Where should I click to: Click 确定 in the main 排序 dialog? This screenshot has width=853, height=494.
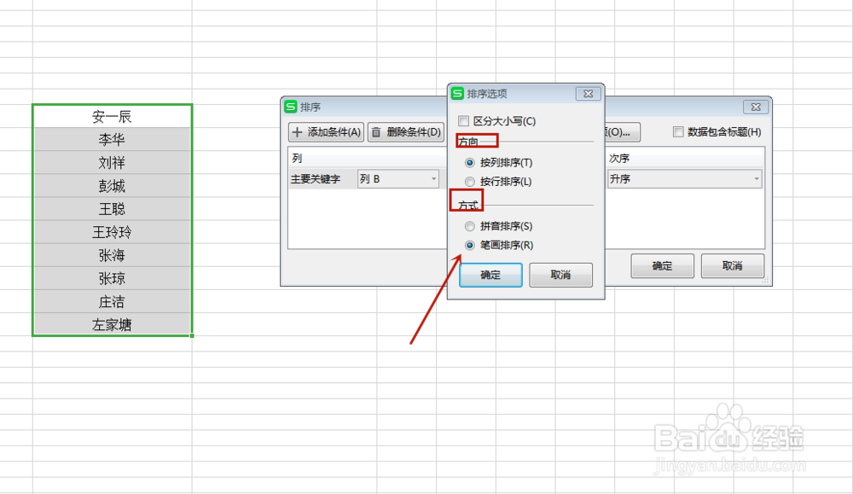click(662, 266)
